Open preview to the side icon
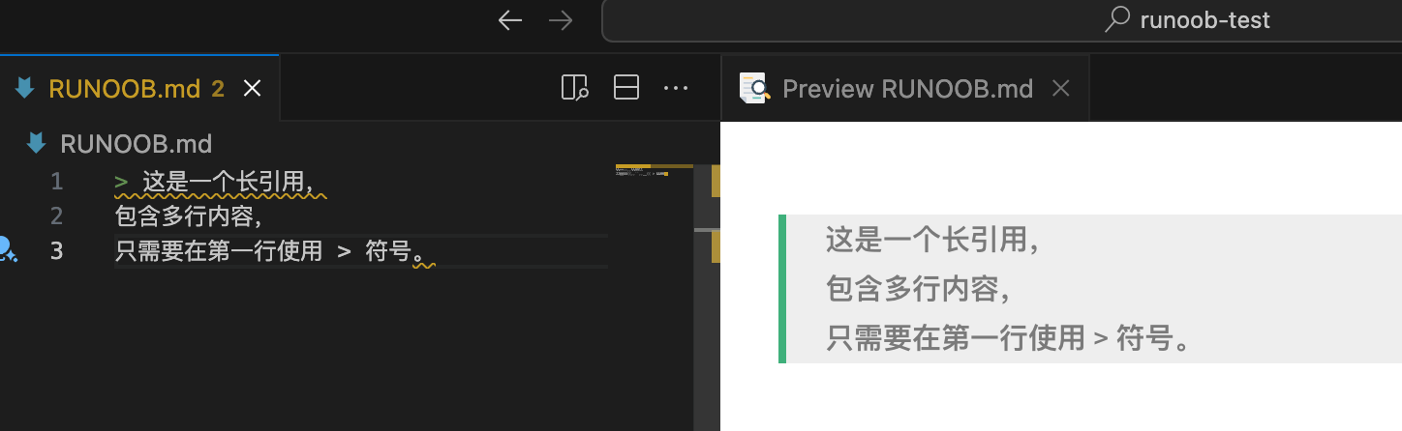Image resolution: width=1402 pixels, height=431 pixels. [x=574, y=89]
